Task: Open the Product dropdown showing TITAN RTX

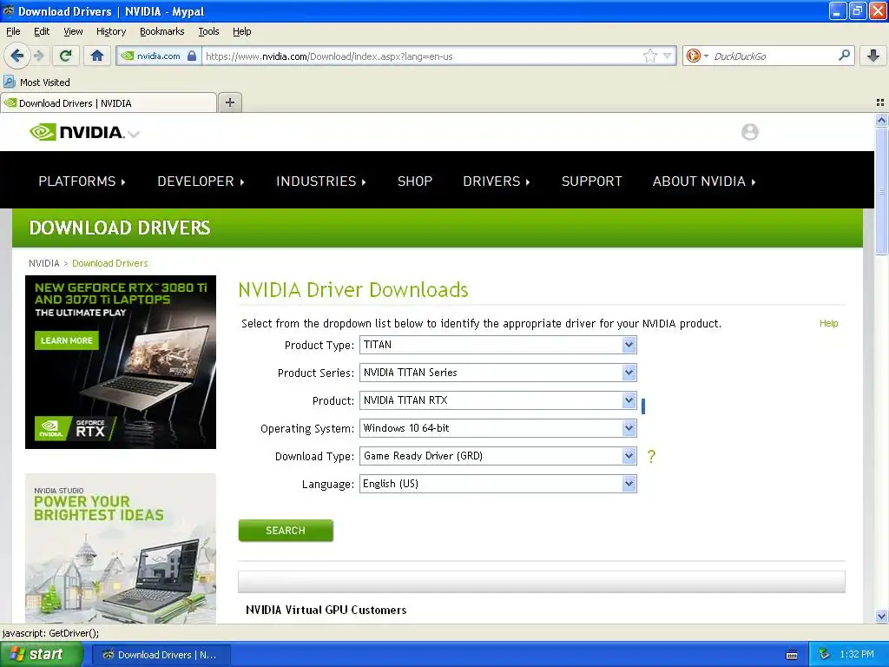Action: pyautogui.click(x=497, y=400)
